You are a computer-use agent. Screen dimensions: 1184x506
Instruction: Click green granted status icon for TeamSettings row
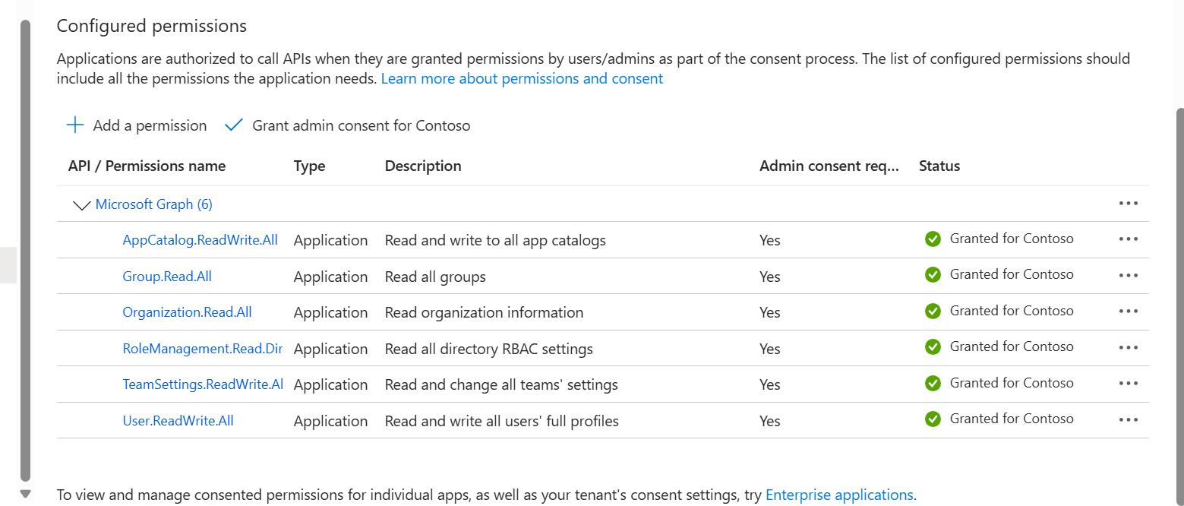933,384
